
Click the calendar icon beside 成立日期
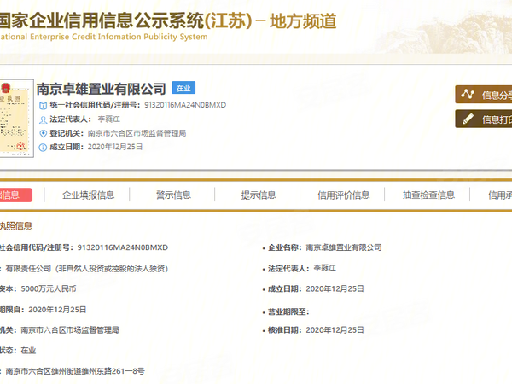click(43, 147)
